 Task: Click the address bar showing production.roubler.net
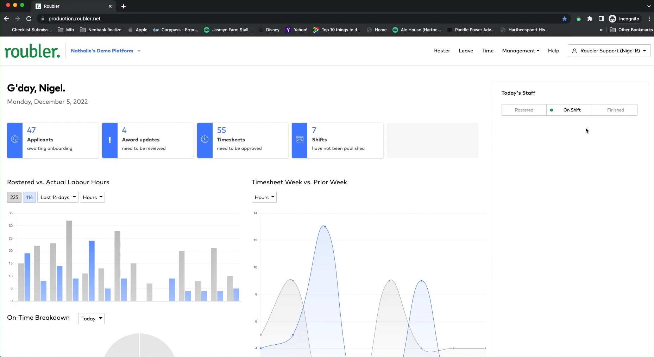point(299,19)
